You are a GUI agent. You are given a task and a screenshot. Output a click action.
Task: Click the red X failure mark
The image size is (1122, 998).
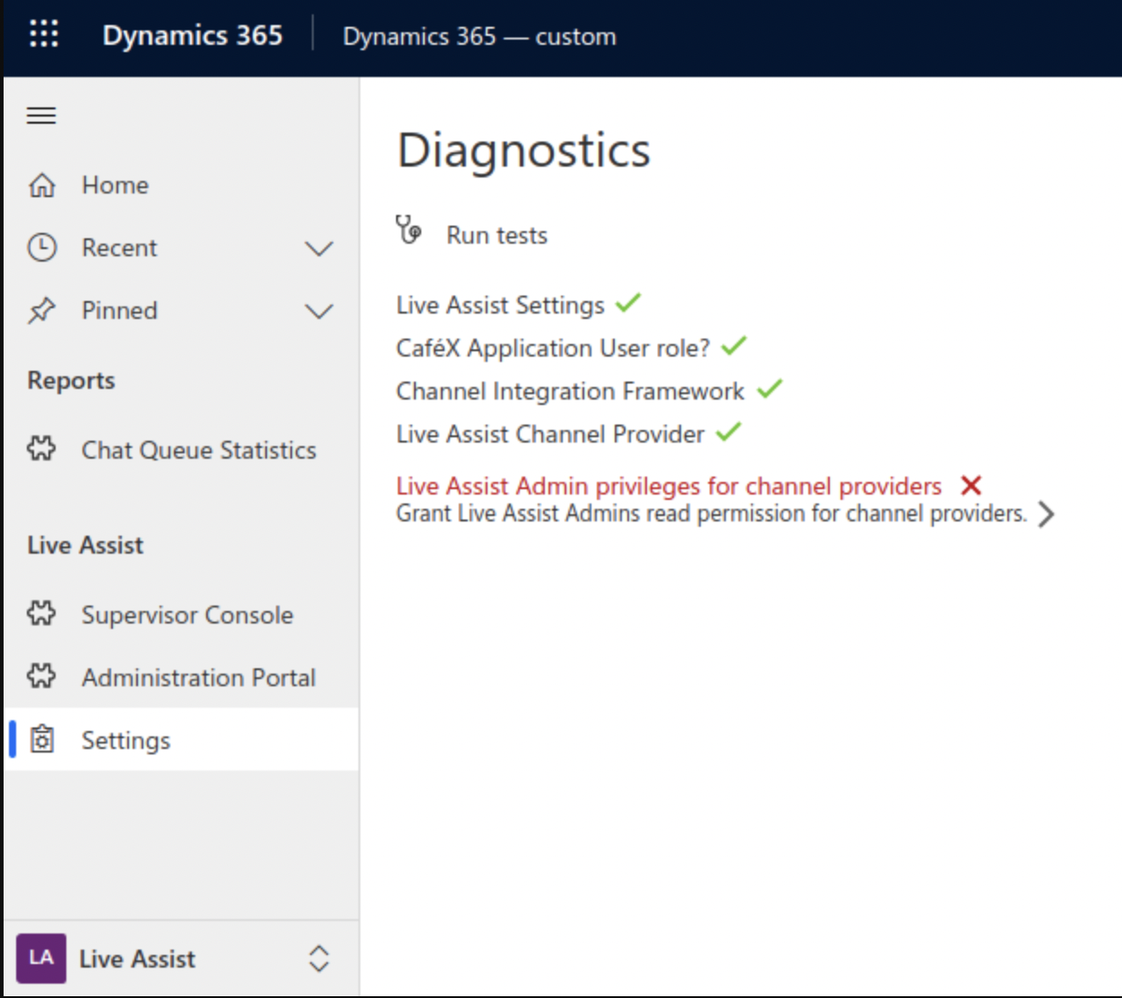point(971,486)
